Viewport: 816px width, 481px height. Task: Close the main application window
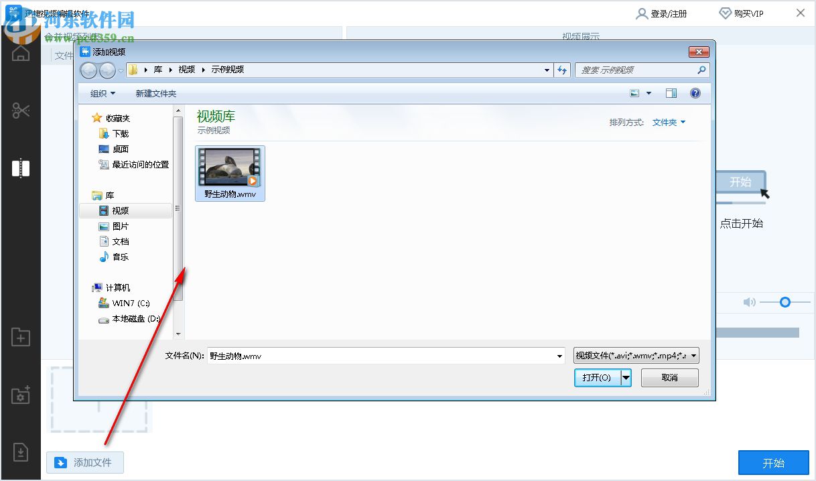[801, 13]
